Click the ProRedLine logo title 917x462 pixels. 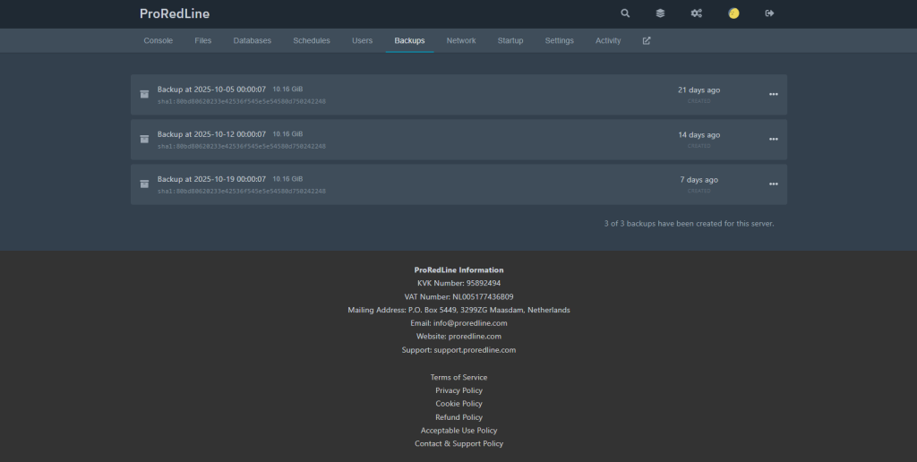(x=175, y=13)
